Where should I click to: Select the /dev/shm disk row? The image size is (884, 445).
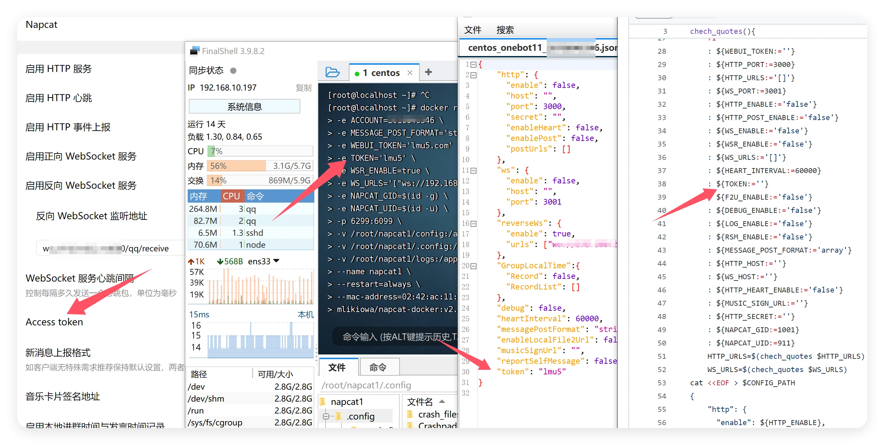(250, 399)
